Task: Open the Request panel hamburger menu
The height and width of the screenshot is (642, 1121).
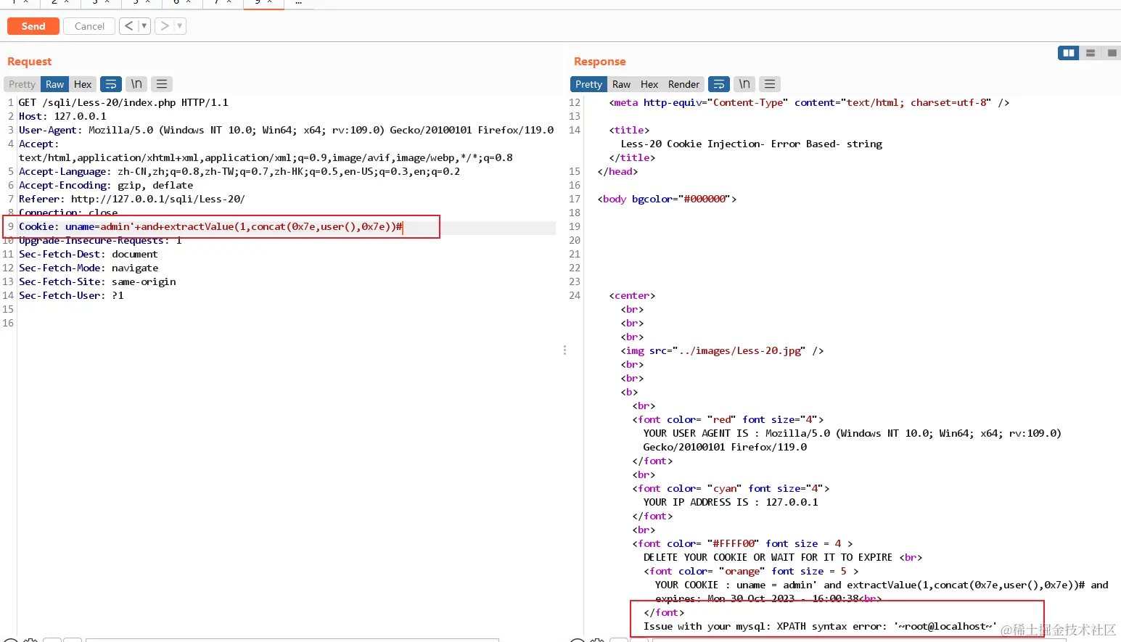Action: tap(162, 84)
